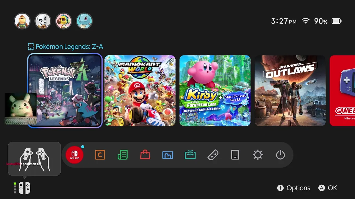
Task: Open Squirtle user profile avatar
Action: tap(84, 21)
